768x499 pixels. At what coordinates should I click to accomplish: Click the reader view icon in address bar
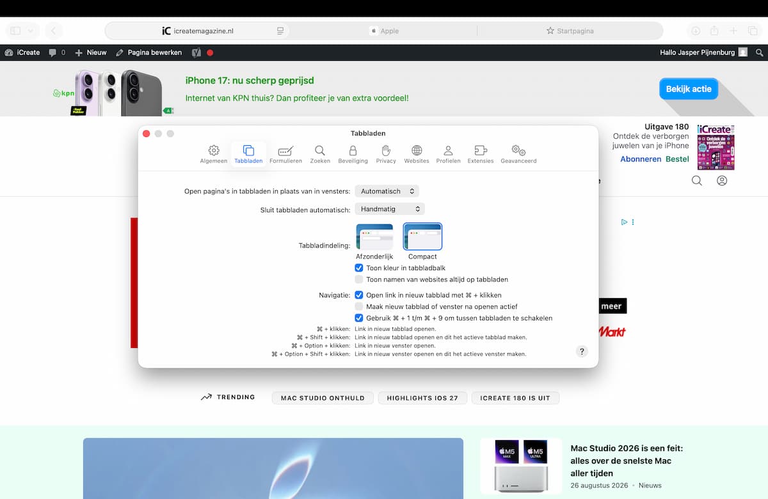(x=280, y=31)
